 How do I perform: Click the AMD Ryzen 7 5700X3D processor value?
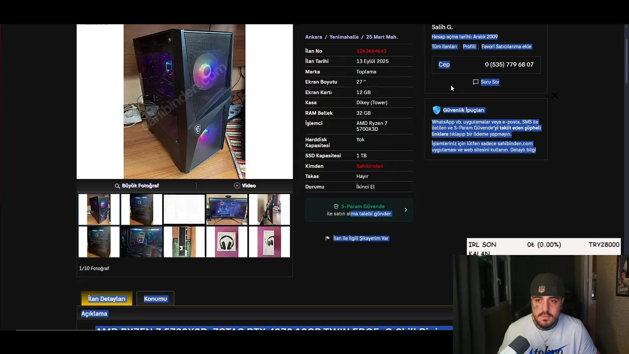coord(372,126)
